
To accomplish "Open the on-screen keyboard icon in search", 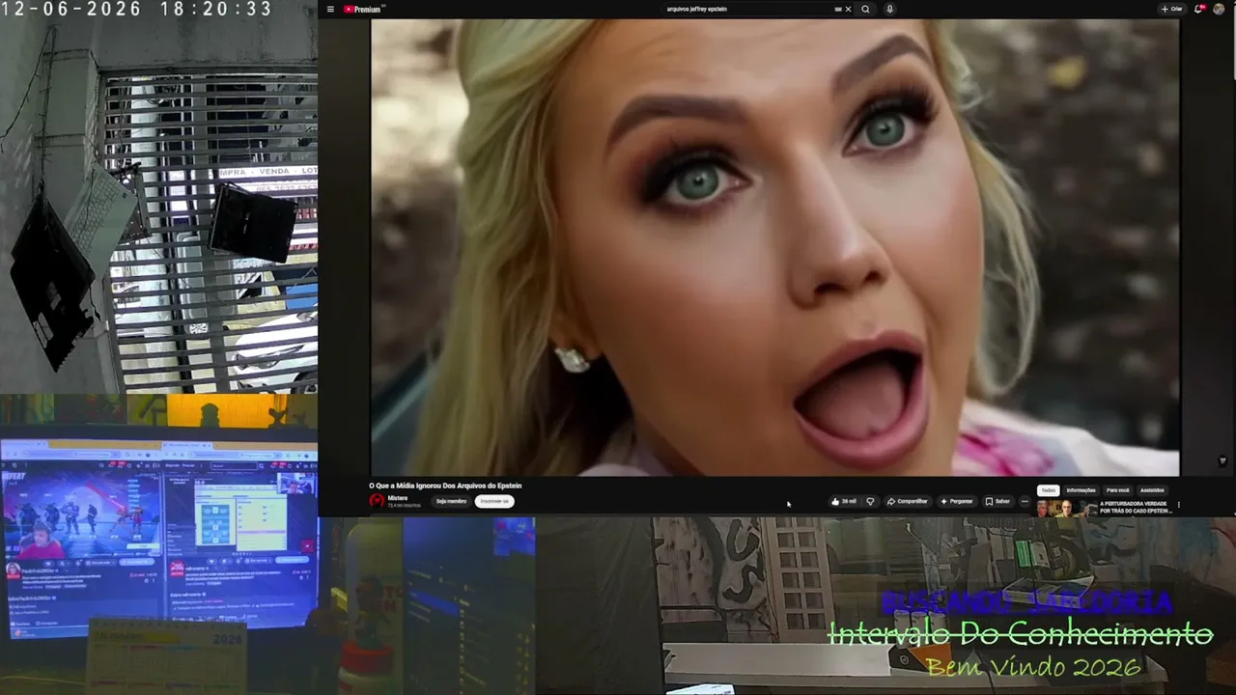I will (838, 10).
